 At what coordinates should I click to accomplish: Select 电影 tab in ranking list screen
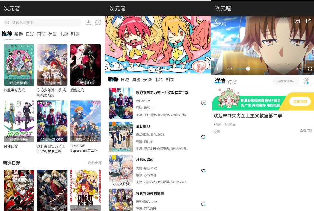[159, 80]
